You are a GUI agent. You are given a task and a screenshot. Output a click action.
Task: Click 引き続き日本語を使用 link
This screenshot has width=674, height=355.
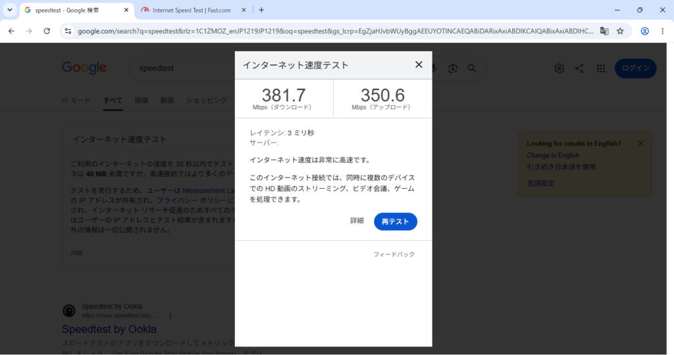pyautogui.click(x=561, y=167)
